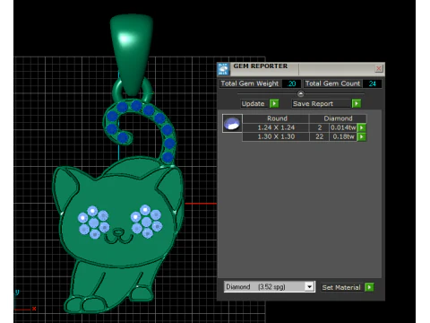Select the pendant bail in the viewport
The height and width of the screenshot is (323, 430).
tap(132, 54)
